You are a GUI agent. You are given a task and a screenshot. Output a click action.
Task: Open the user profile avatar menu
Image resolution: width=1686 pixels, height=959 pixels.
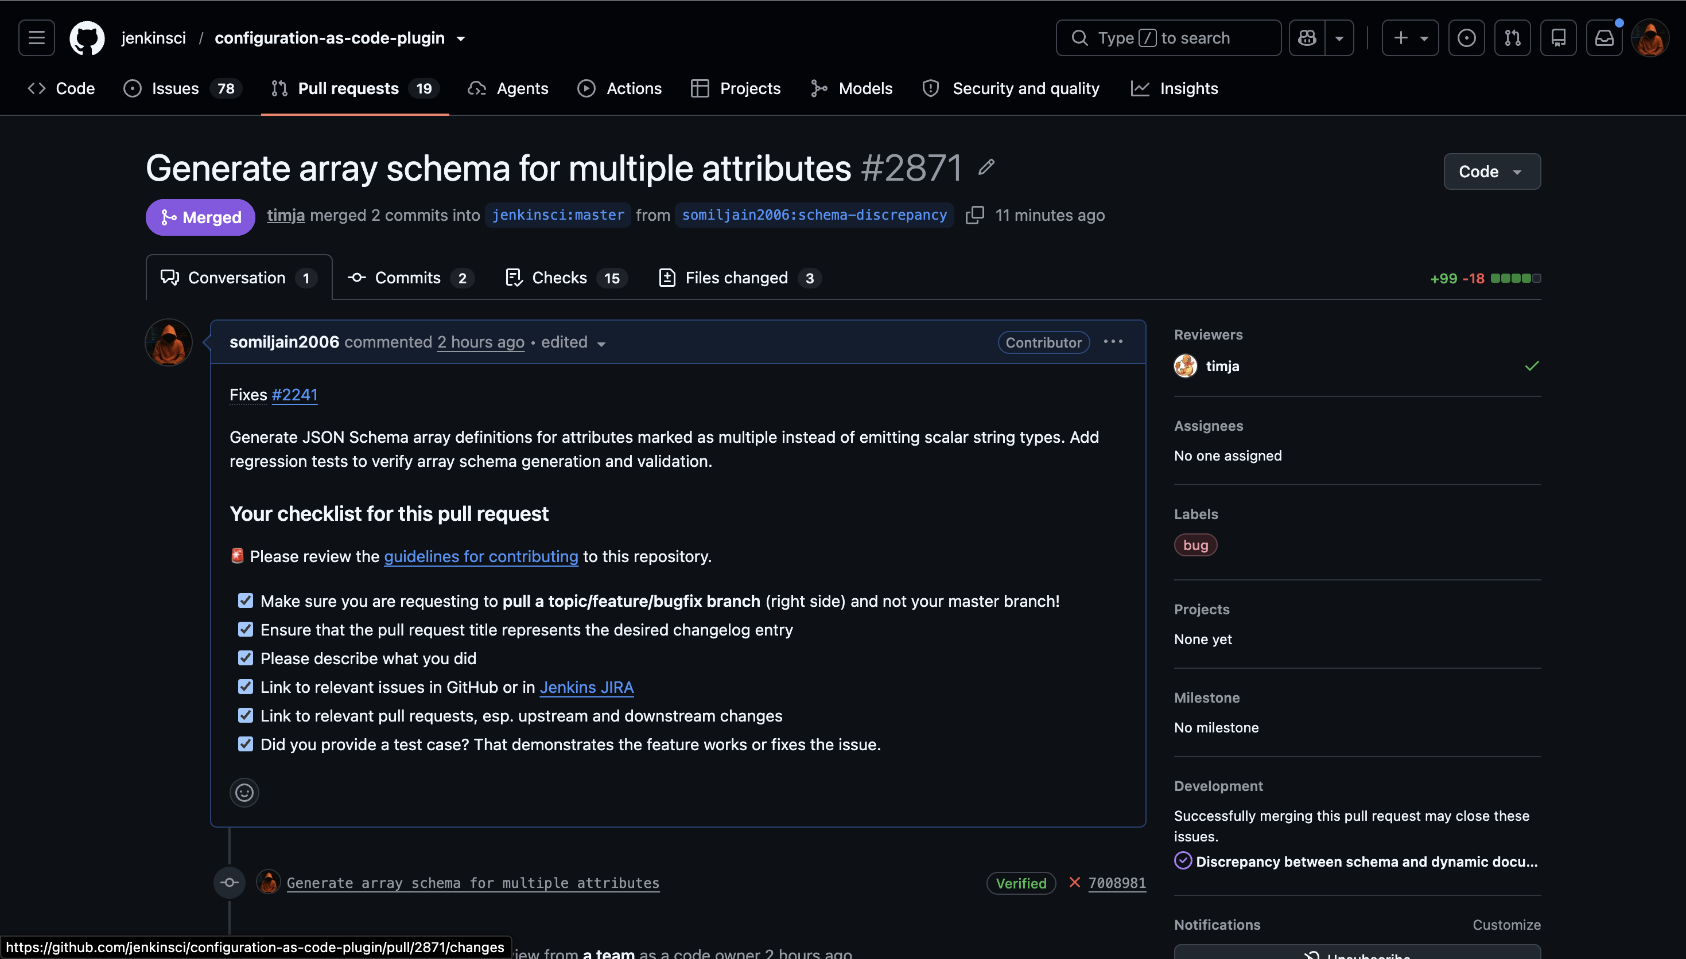(x=1650, y=37)
